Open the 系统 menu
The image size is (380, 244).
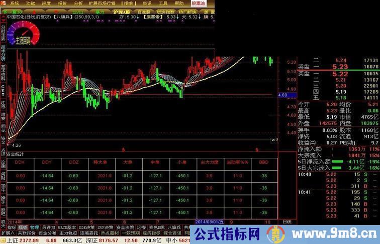tap(14, 3)
